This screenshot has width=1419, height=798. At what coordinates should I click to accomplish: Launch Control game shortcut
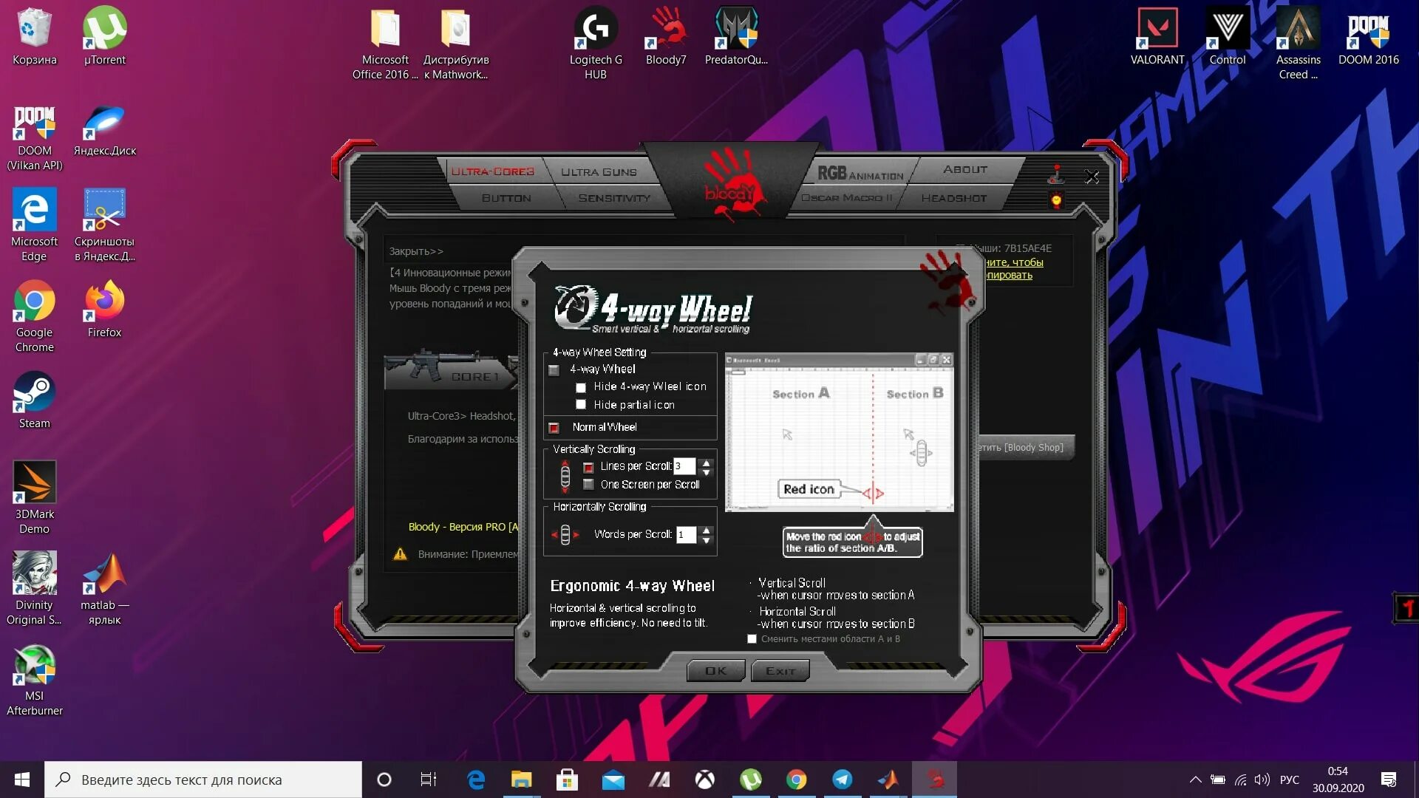coord(1228,36)
